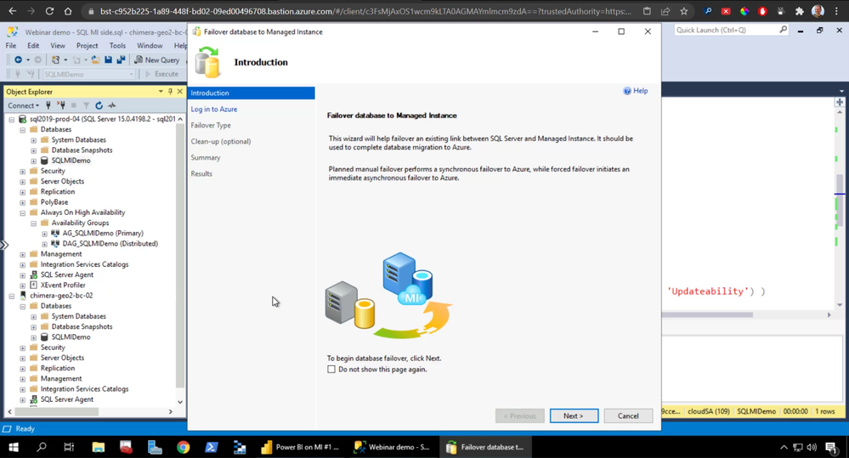Open the View menu
849x458 pixels.
click(x=58, y=46)
